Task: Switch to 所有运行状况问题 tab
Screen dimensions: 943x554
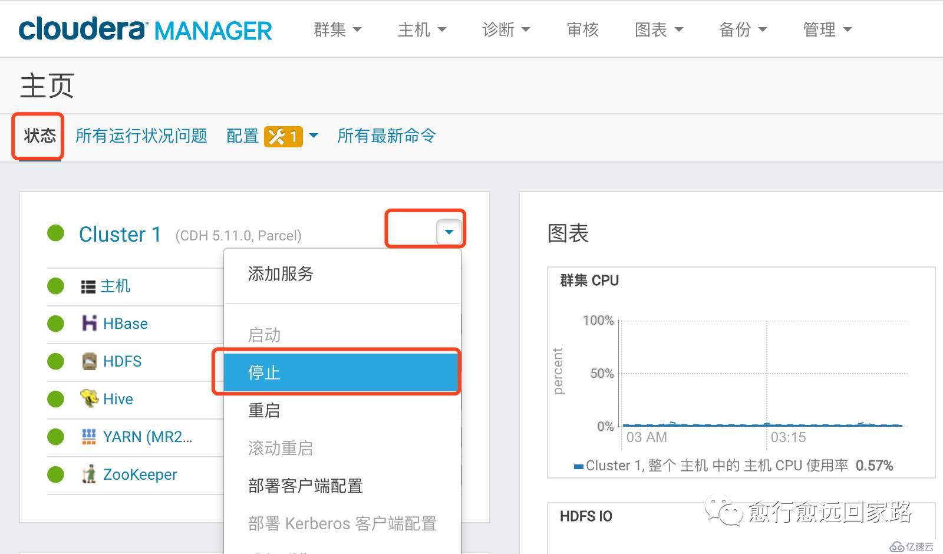Action: coord(141,136)
